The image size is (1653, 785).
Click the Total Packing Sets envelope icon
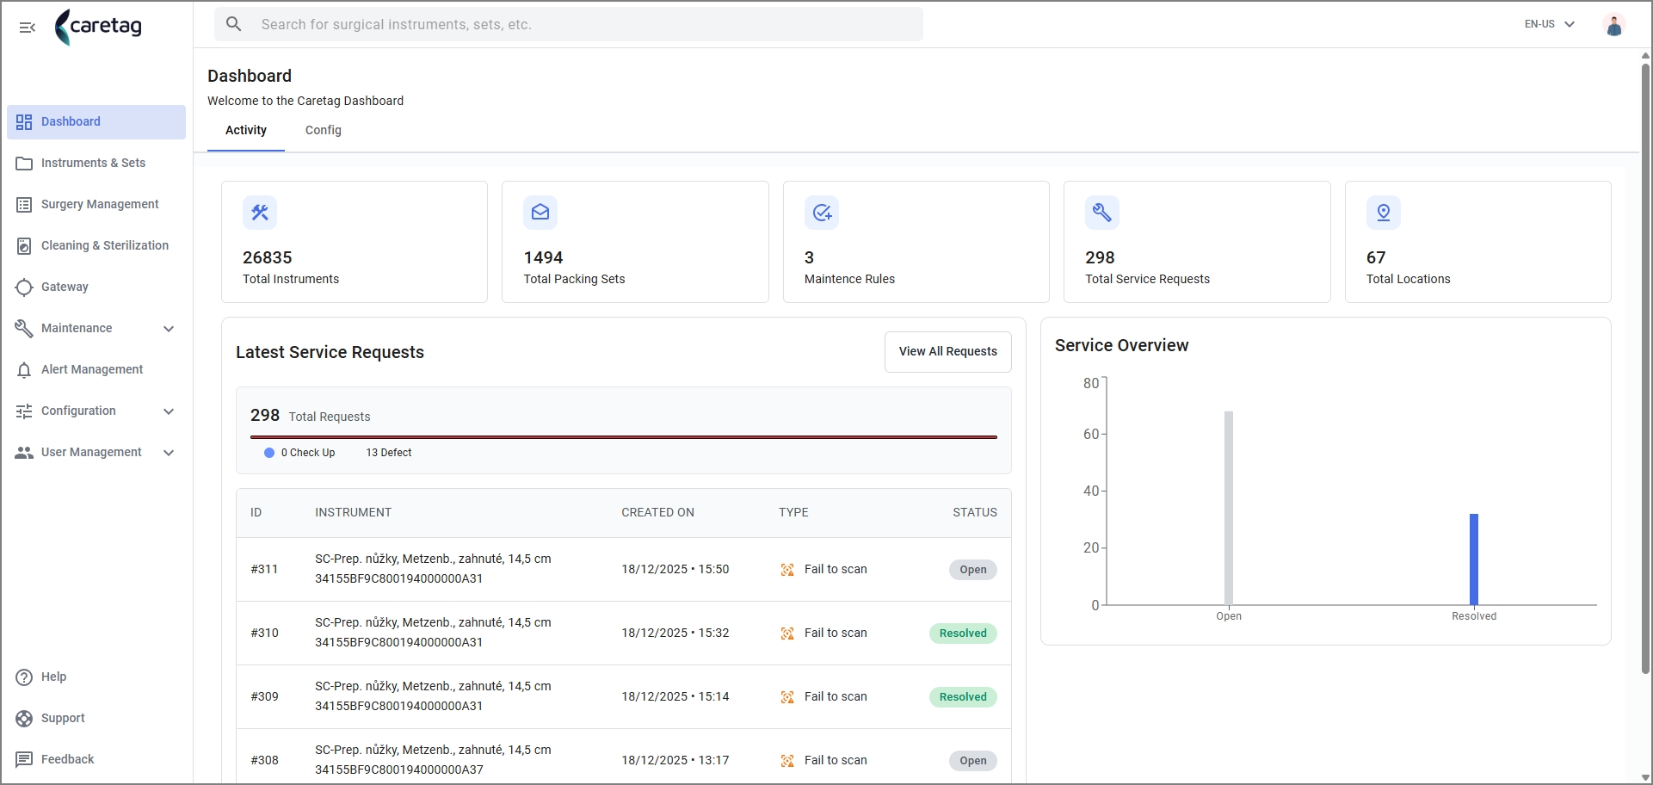540,213
